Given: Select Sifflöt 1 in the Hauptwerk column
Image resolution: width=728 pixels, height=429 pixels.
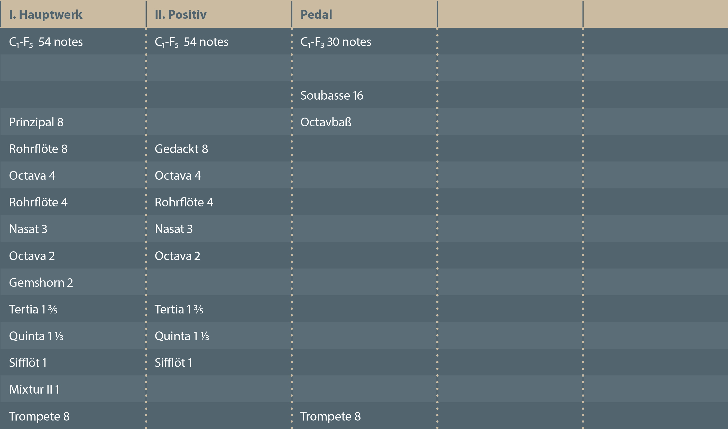Looking at the screenshot, I should pos(28,363).
